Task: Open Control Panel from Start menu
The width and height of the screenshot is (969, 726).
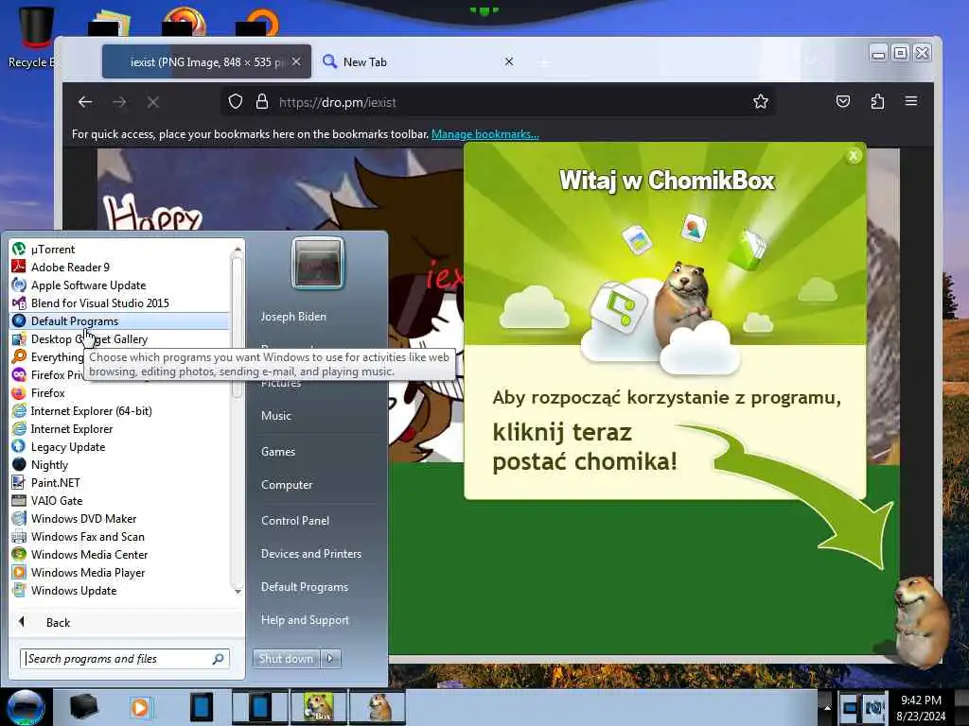Action: (x=295, y=521)
